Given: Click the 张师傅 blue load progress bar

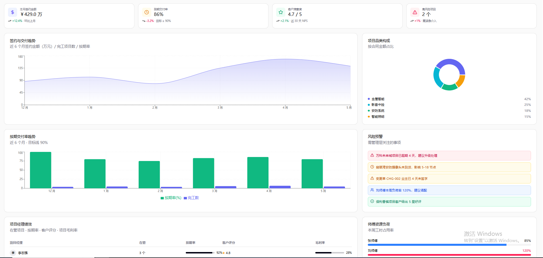Looking at the screenshot, I should (437, 245).
